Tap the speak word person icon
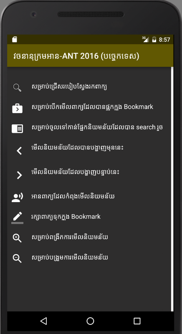 coord(17,197)
